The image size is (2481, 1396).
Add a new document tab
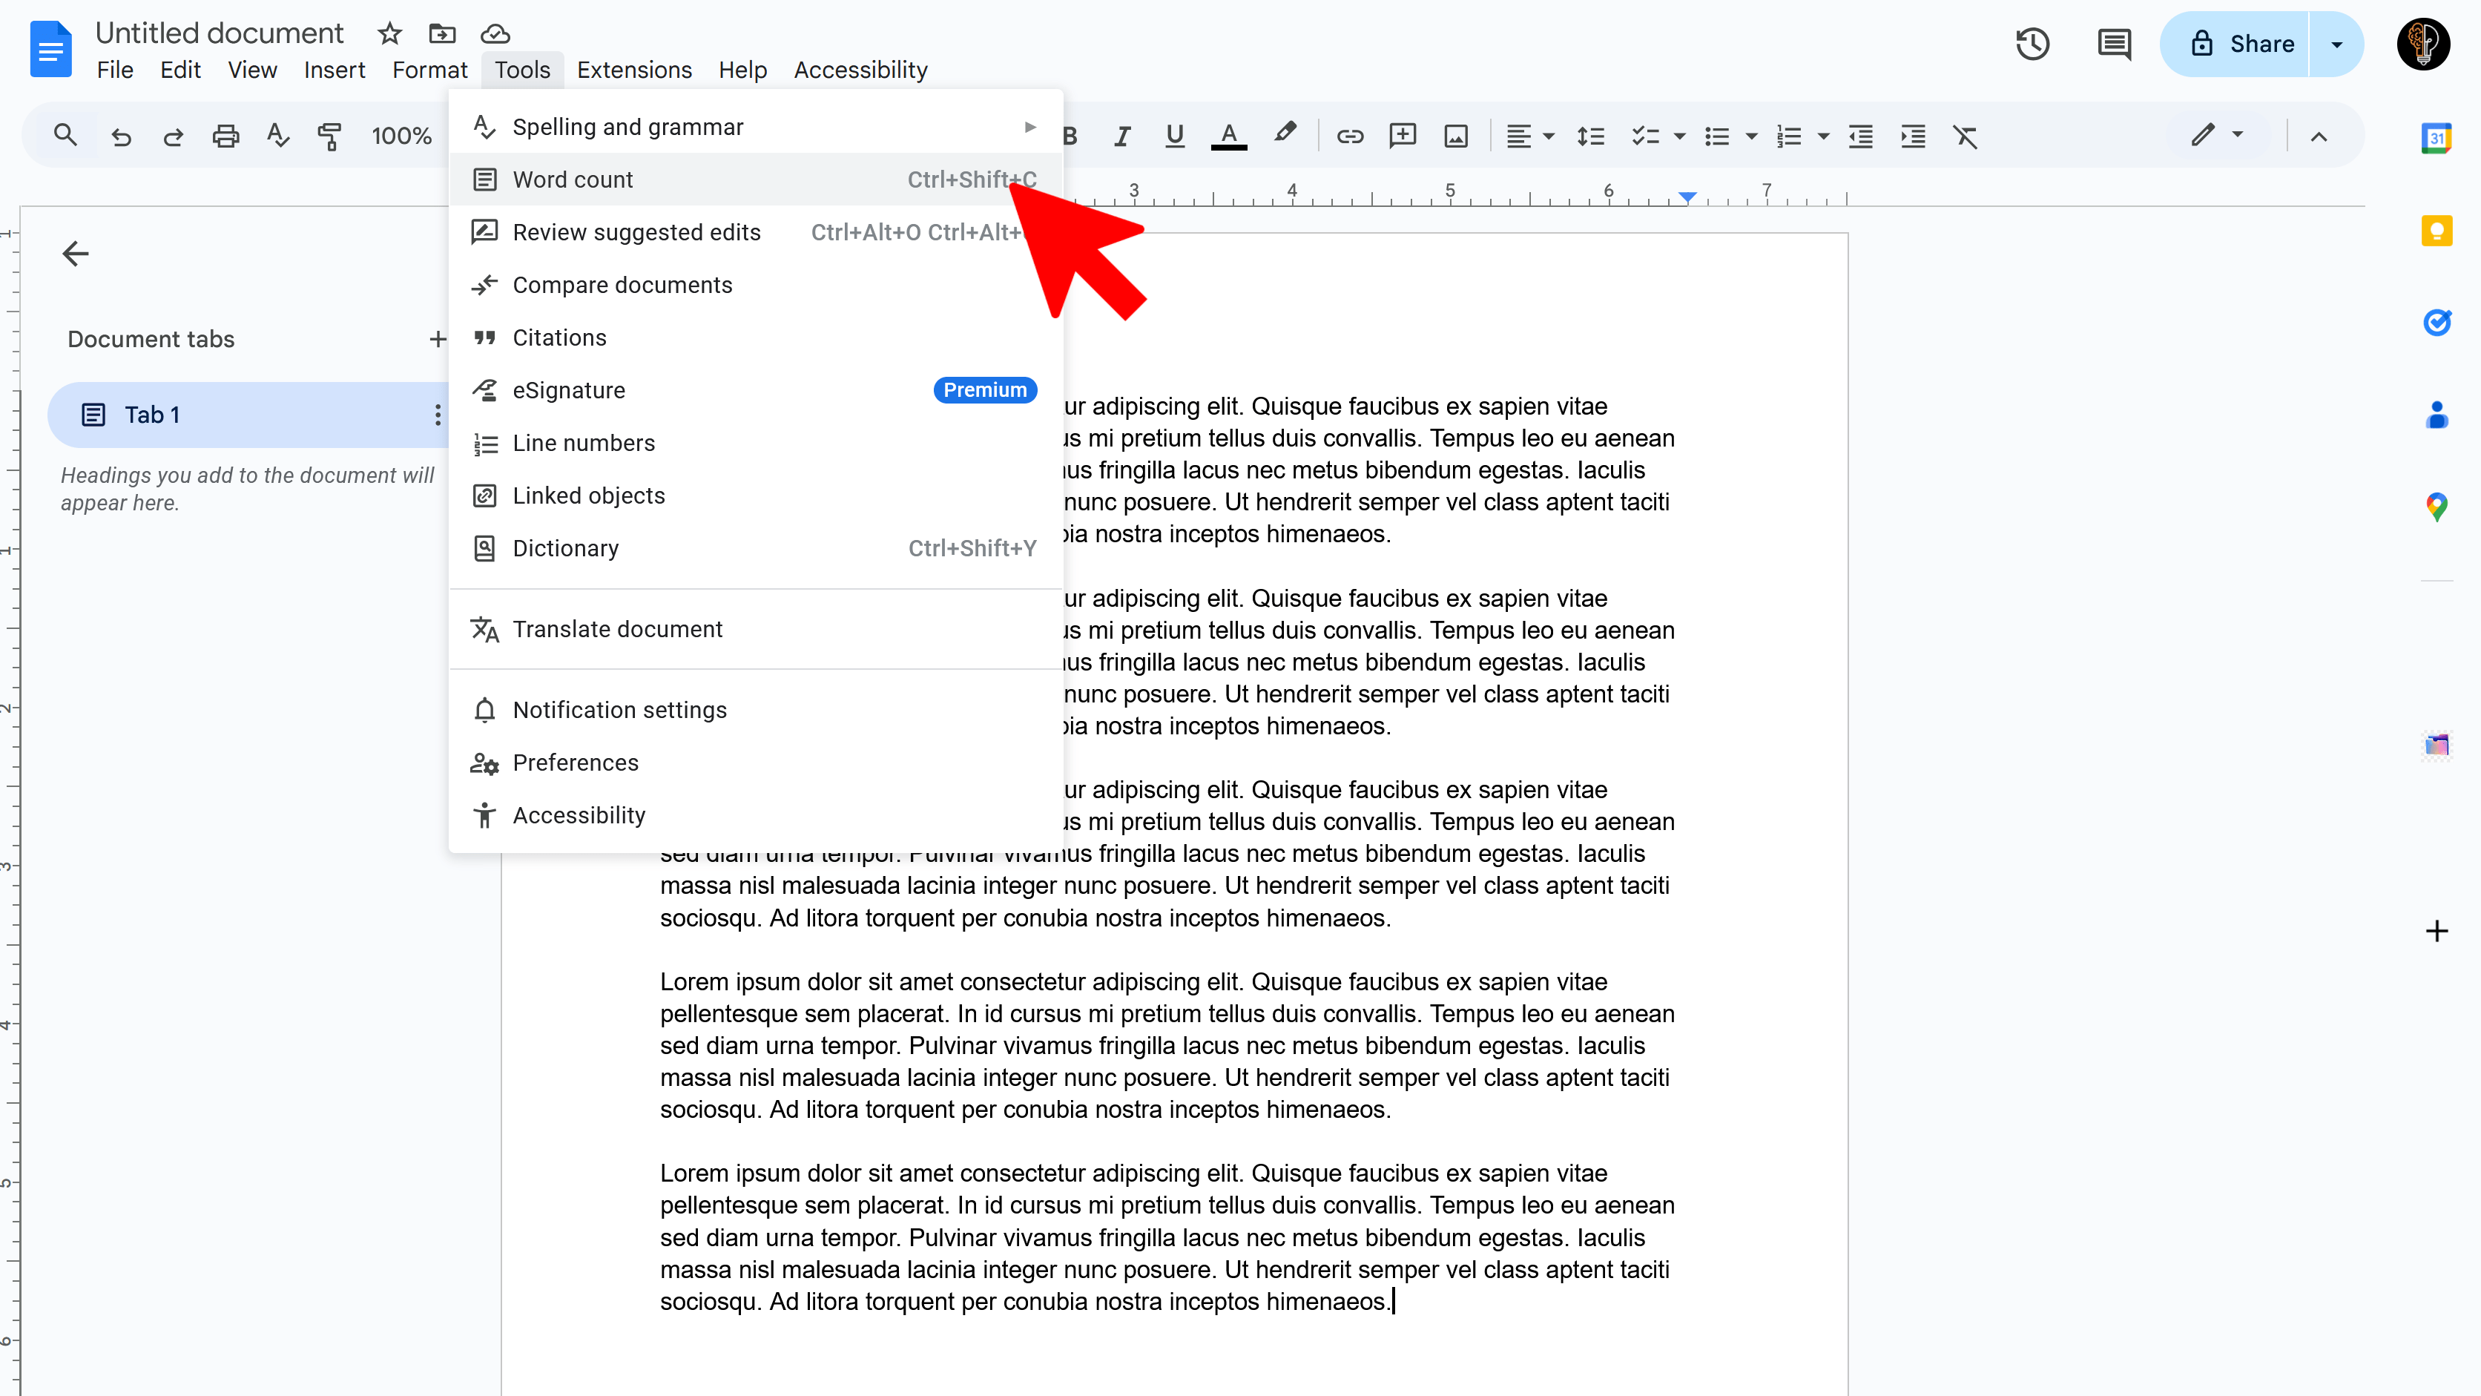tap(438, 338)
